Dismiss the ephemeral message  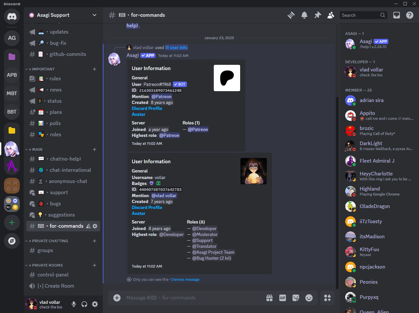point(185,279)
